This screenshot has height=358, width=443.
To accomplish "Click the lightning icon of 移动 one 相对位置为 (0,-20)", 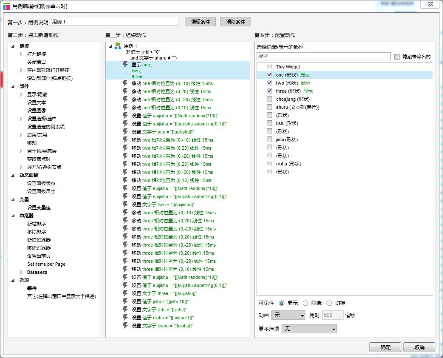I will point(125,99).
